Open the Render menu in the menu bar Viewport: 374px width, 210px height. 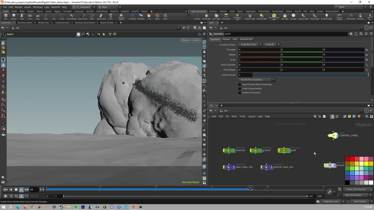pyautogui.click(x=18, y=7)
